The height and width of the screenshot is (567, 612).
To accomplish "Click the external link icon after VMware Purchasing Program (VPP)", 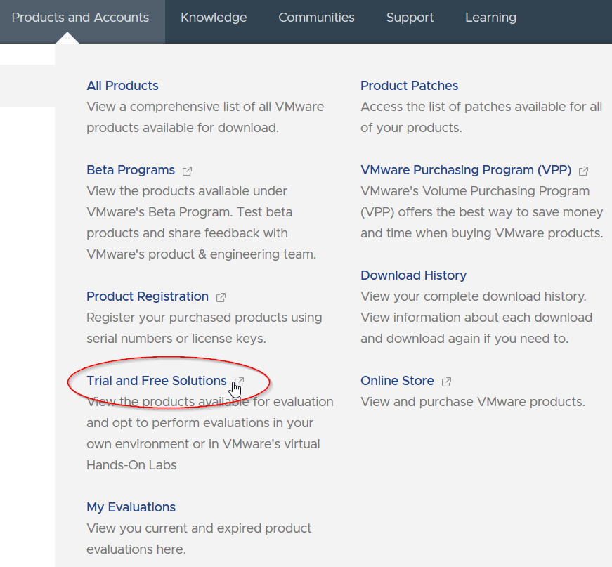I will [583, 170].
